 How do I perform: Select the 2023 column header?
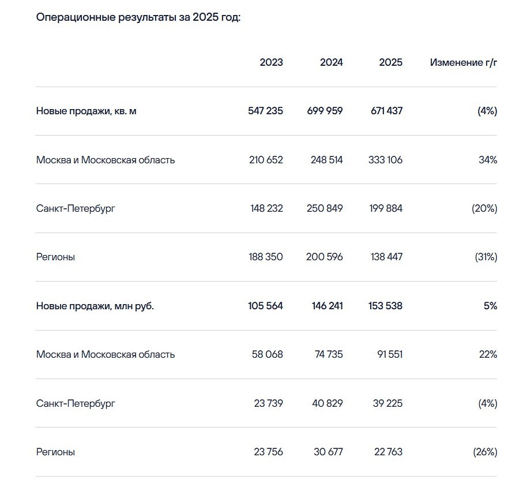click(x=271, y=62)
